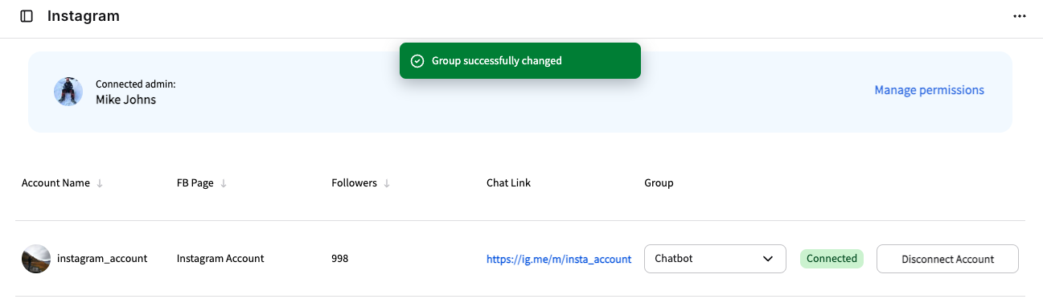The image size is (1043, 299).
Task: Click the Disconnect Account button
Action: coord(947,259)
